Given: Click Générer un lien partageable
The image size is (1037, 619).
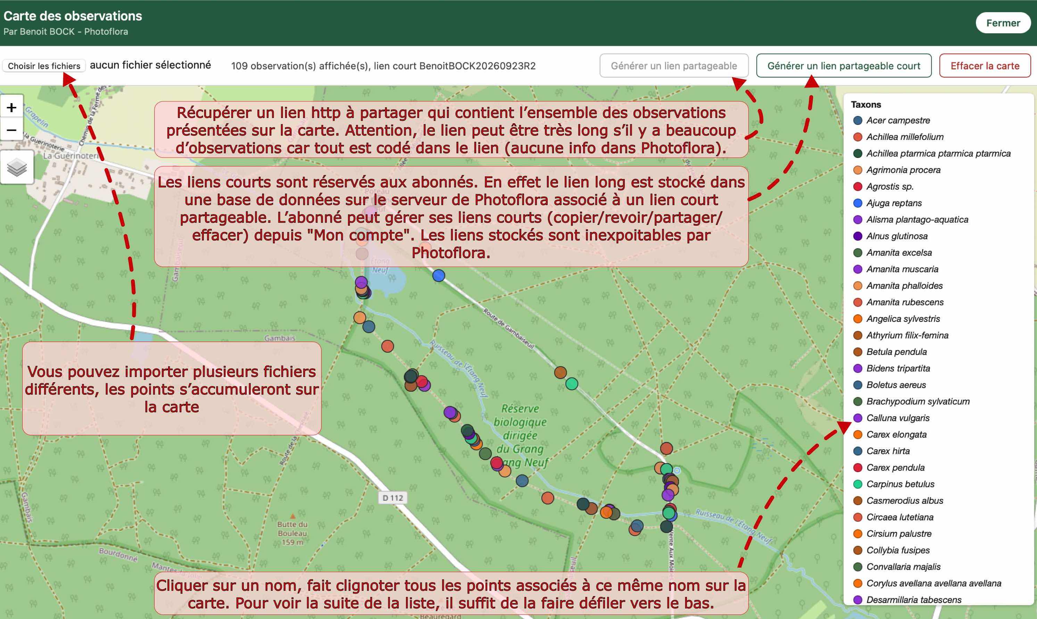Looking at the screenshot, I should [674, 66].
